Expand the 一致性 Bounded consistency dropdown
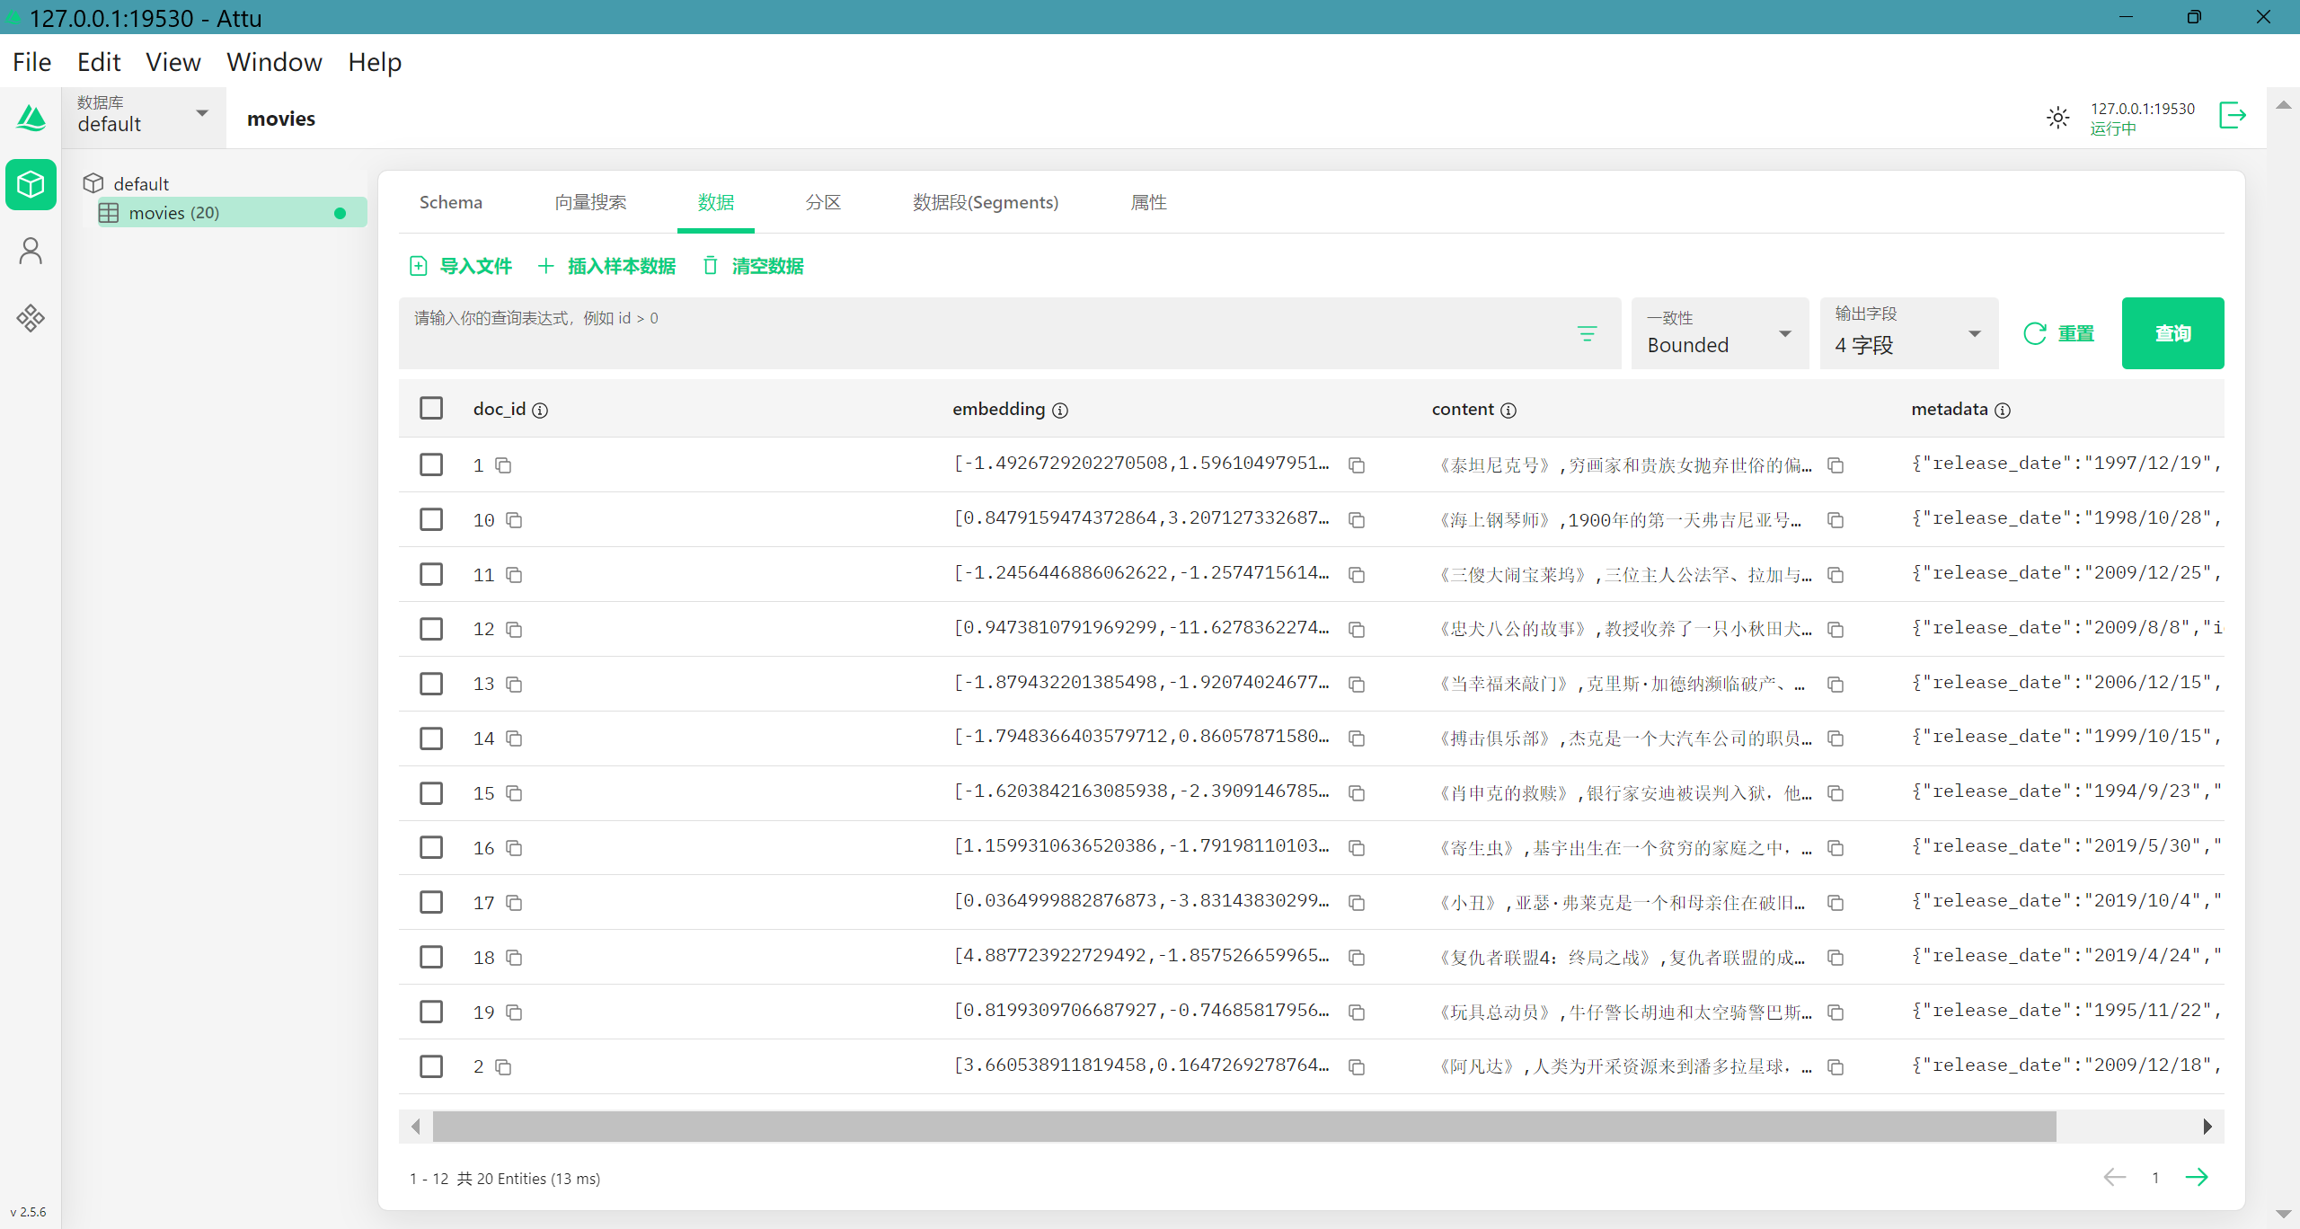Viewport: 2300px width, 1229px height. point(1719,333)
